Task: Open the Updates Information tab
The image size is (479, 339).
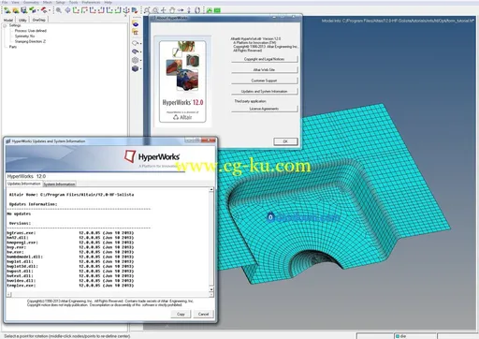Action: click(x=24, y=184)
